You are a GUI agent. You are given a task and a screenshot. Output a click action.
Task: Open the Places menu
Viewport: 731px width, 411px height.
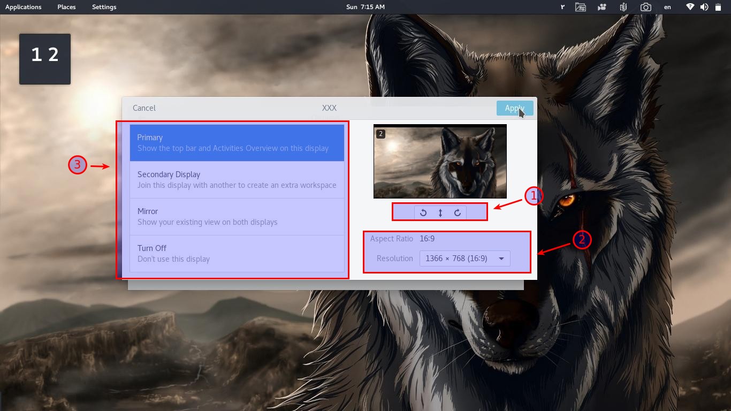tap(66, 7)
